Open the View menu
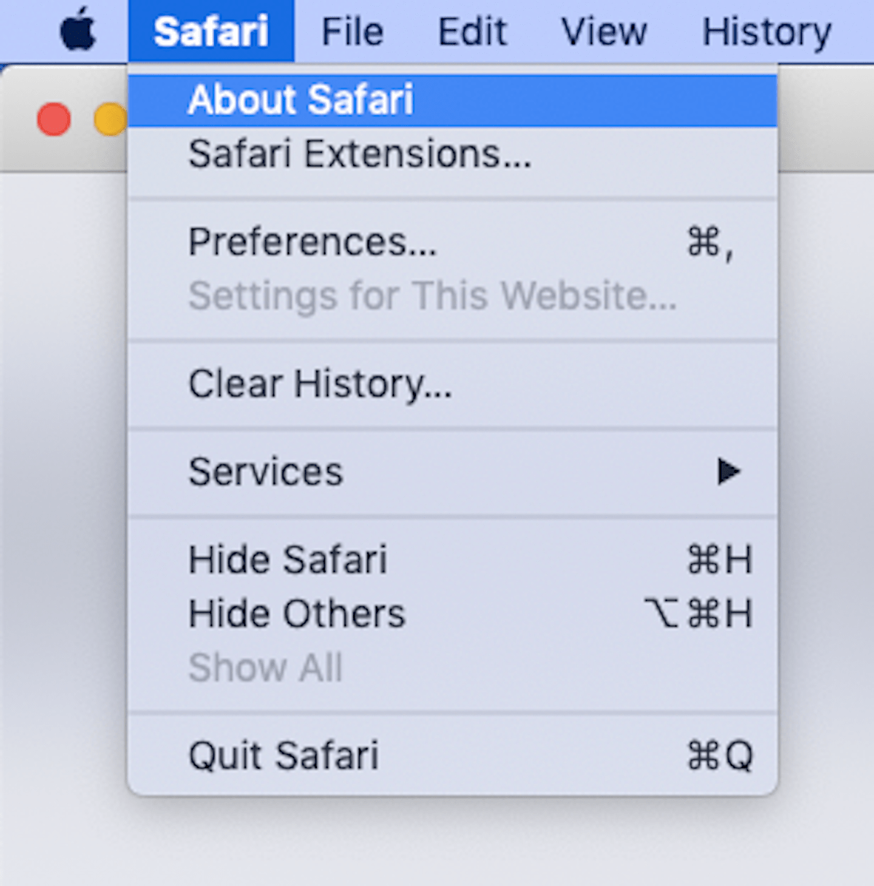Viewport: 874px width, 886px height. pyautogui.click(x=604, y=31)
